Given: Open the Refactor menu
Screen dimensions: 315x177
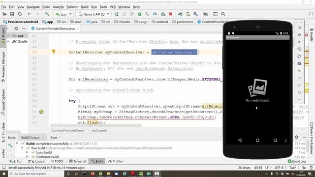Looking at the screenshot, I should pos(72,7).
